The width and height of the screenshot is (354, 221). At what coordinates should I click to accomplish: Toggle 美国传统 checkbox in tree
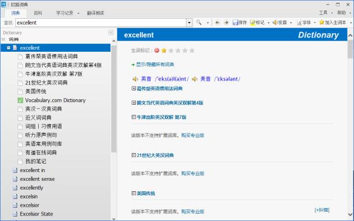point(20,91)
